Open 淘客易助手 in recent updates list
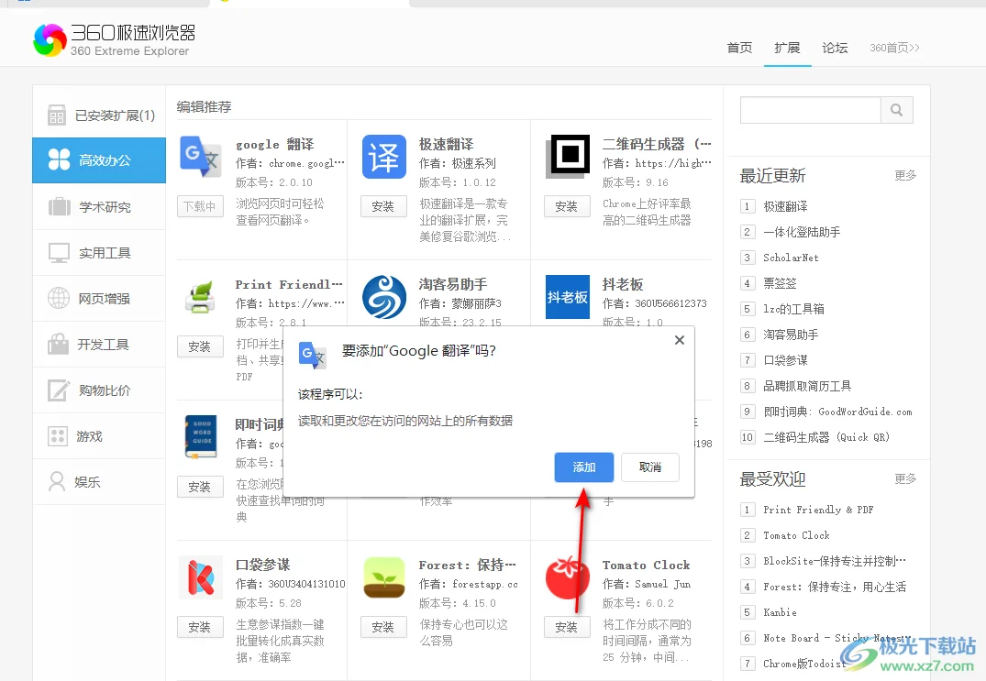Viewport: 986px width, 681px height. click(x=791, y=335)
